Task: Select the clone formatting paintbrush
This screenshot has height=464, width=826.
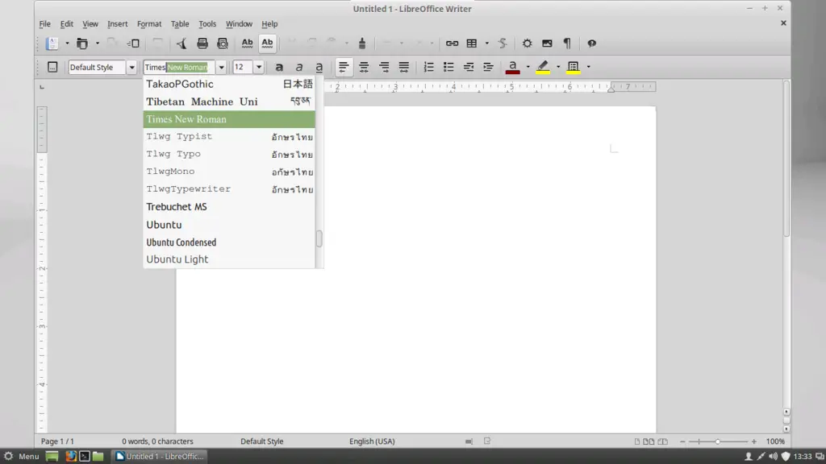Action: (362, 43)
